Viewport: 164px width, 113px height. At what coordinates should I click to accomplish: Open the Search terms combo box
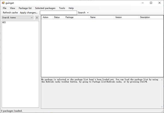pos(32,18)
